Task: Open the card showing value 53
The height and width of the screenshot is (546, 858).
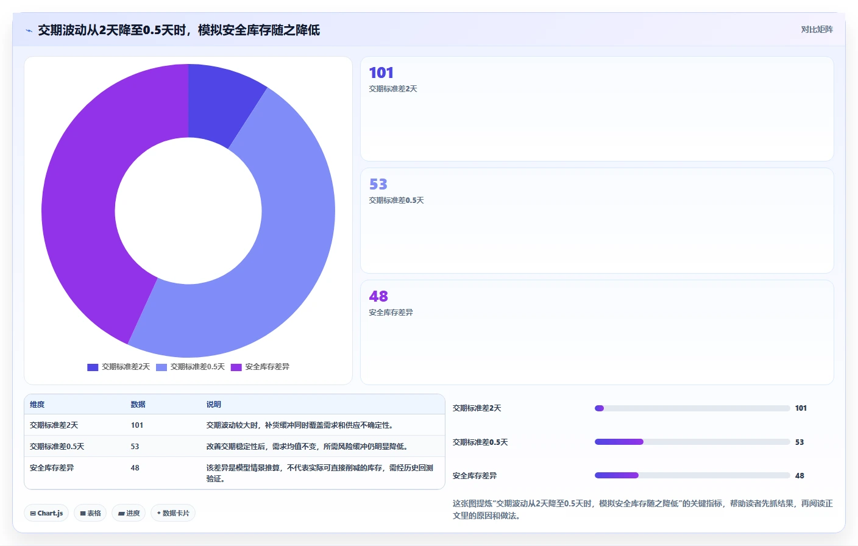Action: pos(597,221)
